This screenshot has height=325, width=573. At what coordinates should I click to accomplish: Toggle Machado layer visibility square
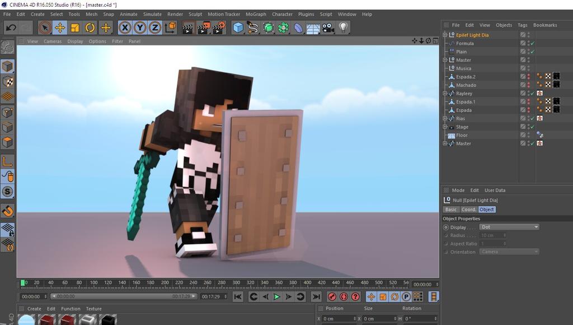pos(523,85)
